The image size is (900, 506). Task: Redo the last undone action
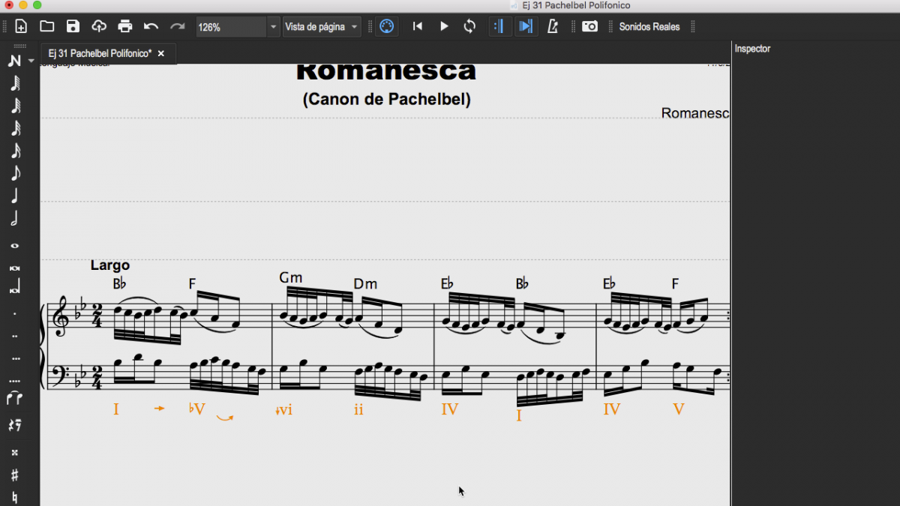point(177,27)
